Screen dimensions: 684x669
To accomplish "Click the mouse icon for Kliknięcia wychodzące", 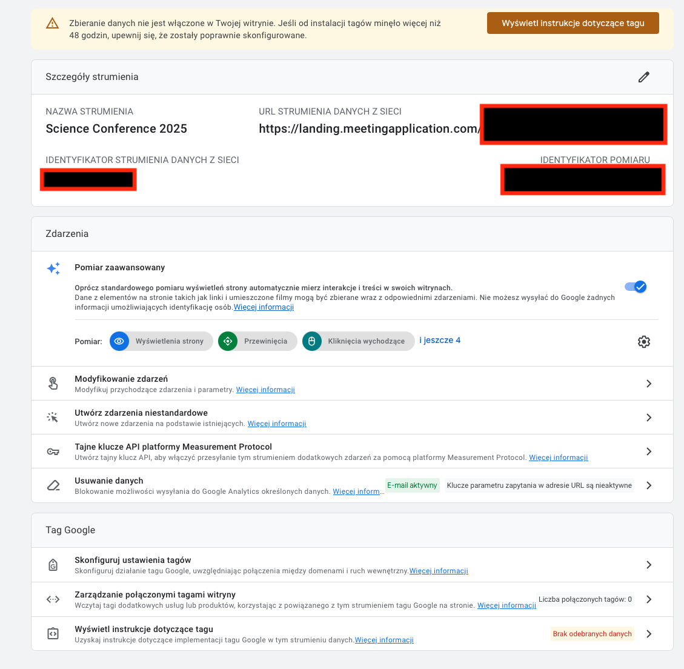I will tap(312, 341).
